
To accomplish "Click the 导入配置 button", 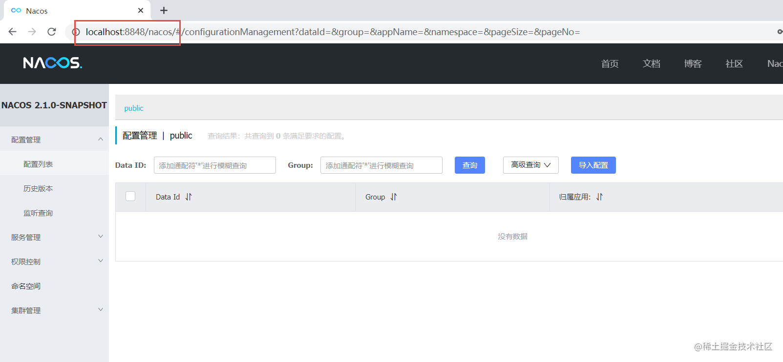I will click(x=593, y=165).
